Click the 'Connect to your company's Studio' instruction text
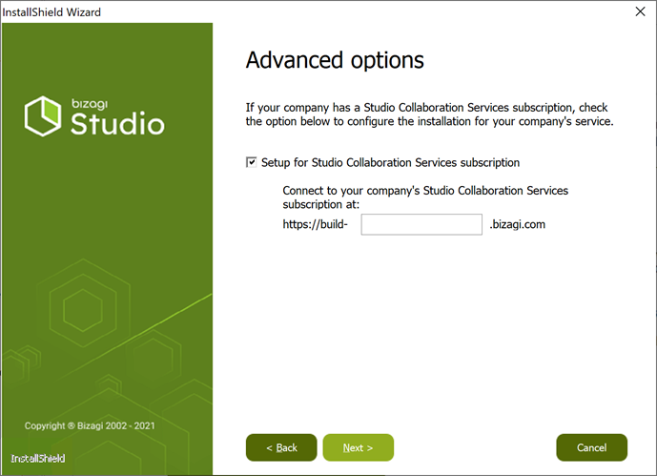The width and height of the screenshot is (657, 476). tap(425, 197)
